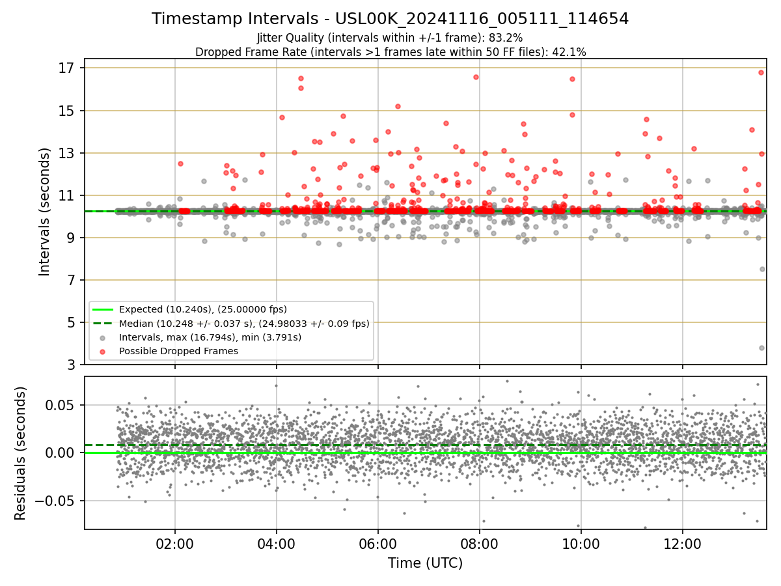Click legend entry "Intervals, max (16.794s), min (3.791s)"
Viewport: 781px width, 586px height.
tap(210, 337)
